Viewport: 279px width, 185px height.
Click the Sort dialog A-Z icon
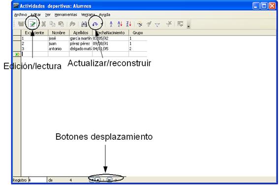pos(111,24)
